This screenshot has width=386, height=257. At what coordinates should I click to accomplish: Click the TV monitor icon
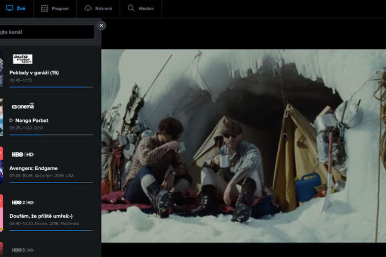(x=9, y=8)
